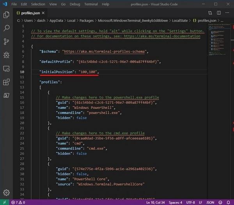Click Ln 10, Col 34 in status bar
Image resolution: width=234 pixels, height=205 pixels.
pos(155,202)
